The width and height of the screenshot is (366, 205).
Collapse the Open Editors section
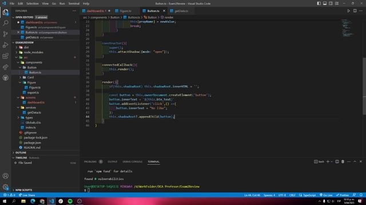[13, 17]
